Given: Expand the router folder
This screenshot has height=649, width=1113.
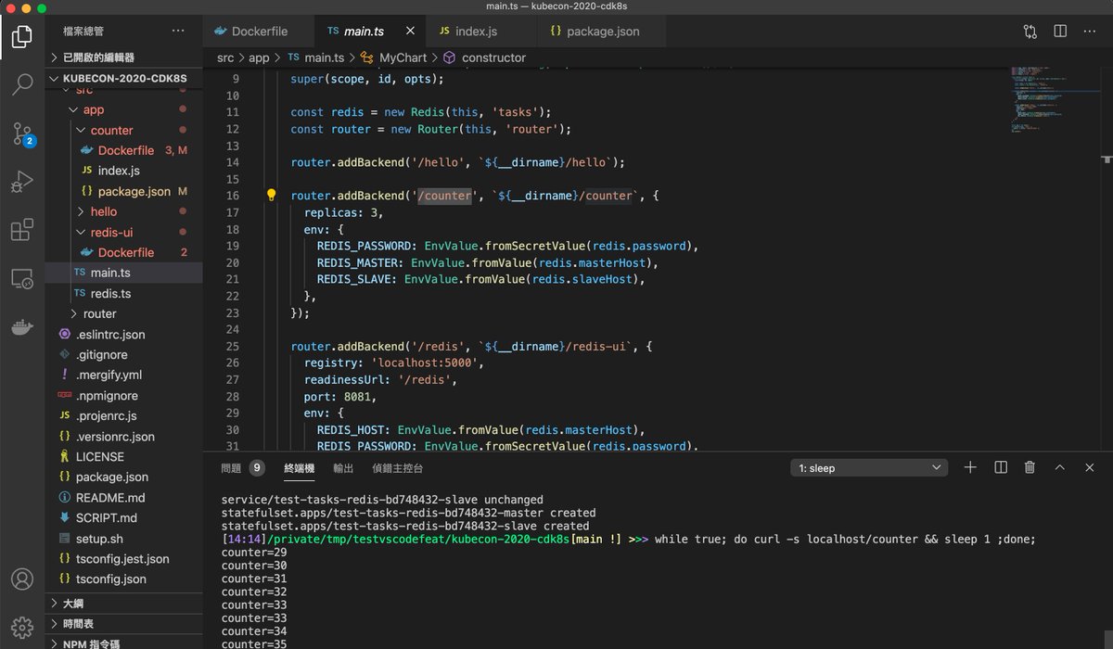Looking at the screenshot, I should [123, 313].
